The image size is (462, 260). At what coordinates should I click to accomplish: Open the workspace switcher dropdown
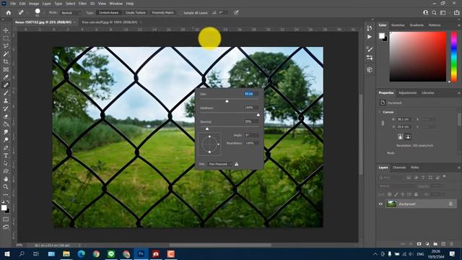coord(444,13)
